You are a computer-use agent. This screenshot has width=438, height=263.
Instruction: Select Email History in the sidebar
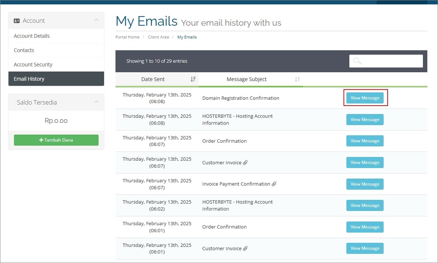29,79
